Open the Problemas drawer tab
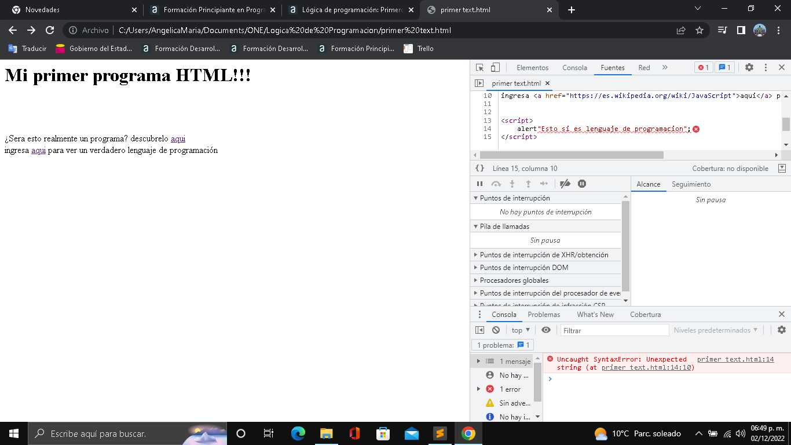The width and height of the screenshot is (791, 445). [544, 315]
